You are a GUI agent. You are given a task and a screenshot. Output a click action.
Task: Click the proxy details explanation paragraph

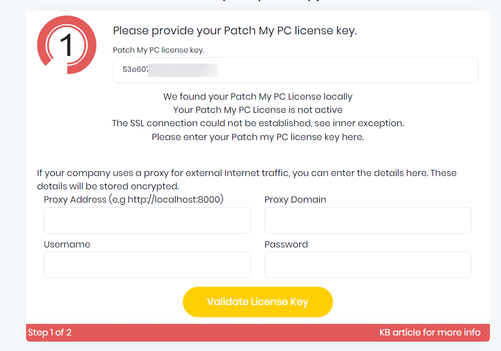click(x=247, y=179)
